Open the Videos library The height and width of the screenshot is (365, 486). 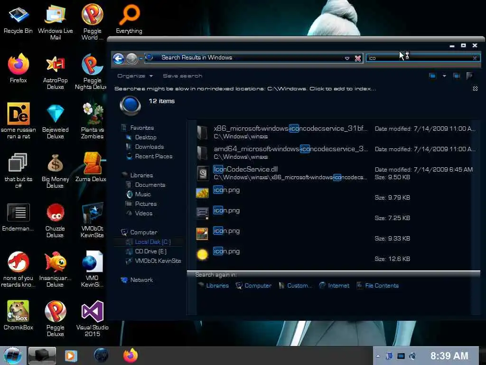pos(143,213)
